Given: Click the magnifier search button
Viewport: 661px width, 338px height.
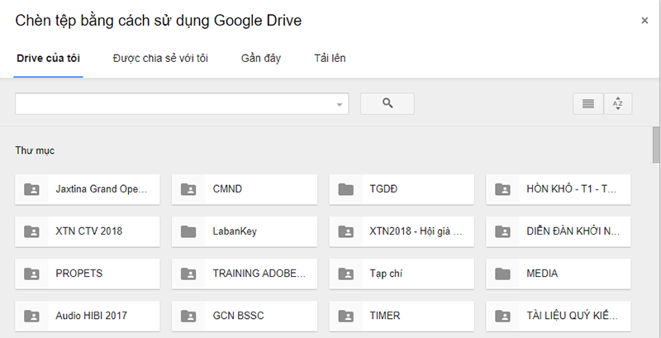Looking at the screenshot, I should [x=387, y=103].
